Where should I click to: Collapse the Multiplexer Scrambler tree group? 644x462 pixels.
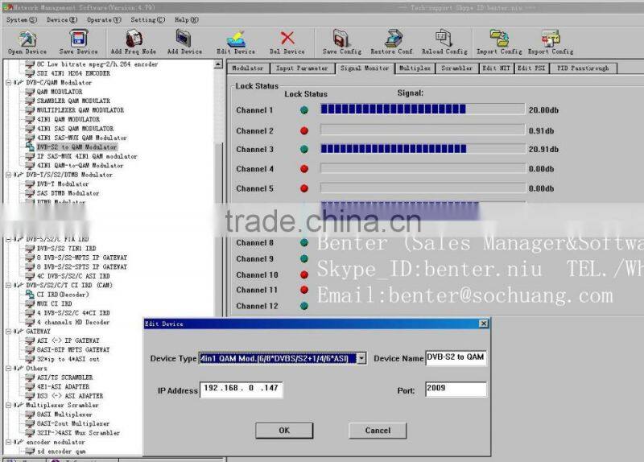point(8,405)
